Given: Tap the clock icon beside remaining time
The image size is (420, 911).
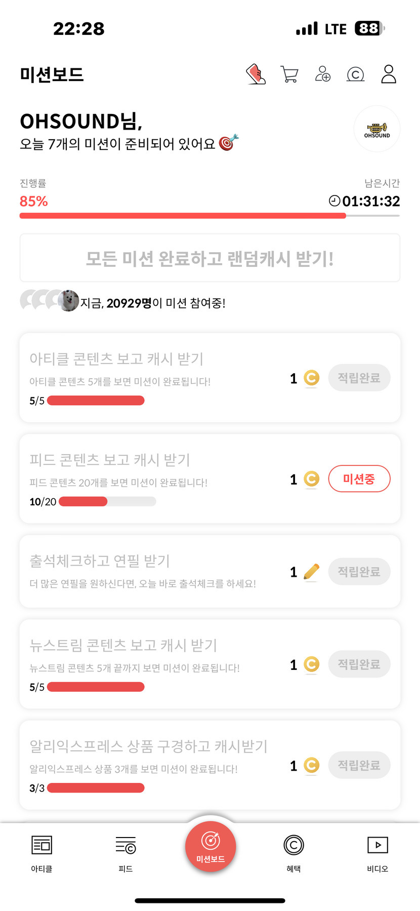Looking at the screenshot, I should [334, 201].
